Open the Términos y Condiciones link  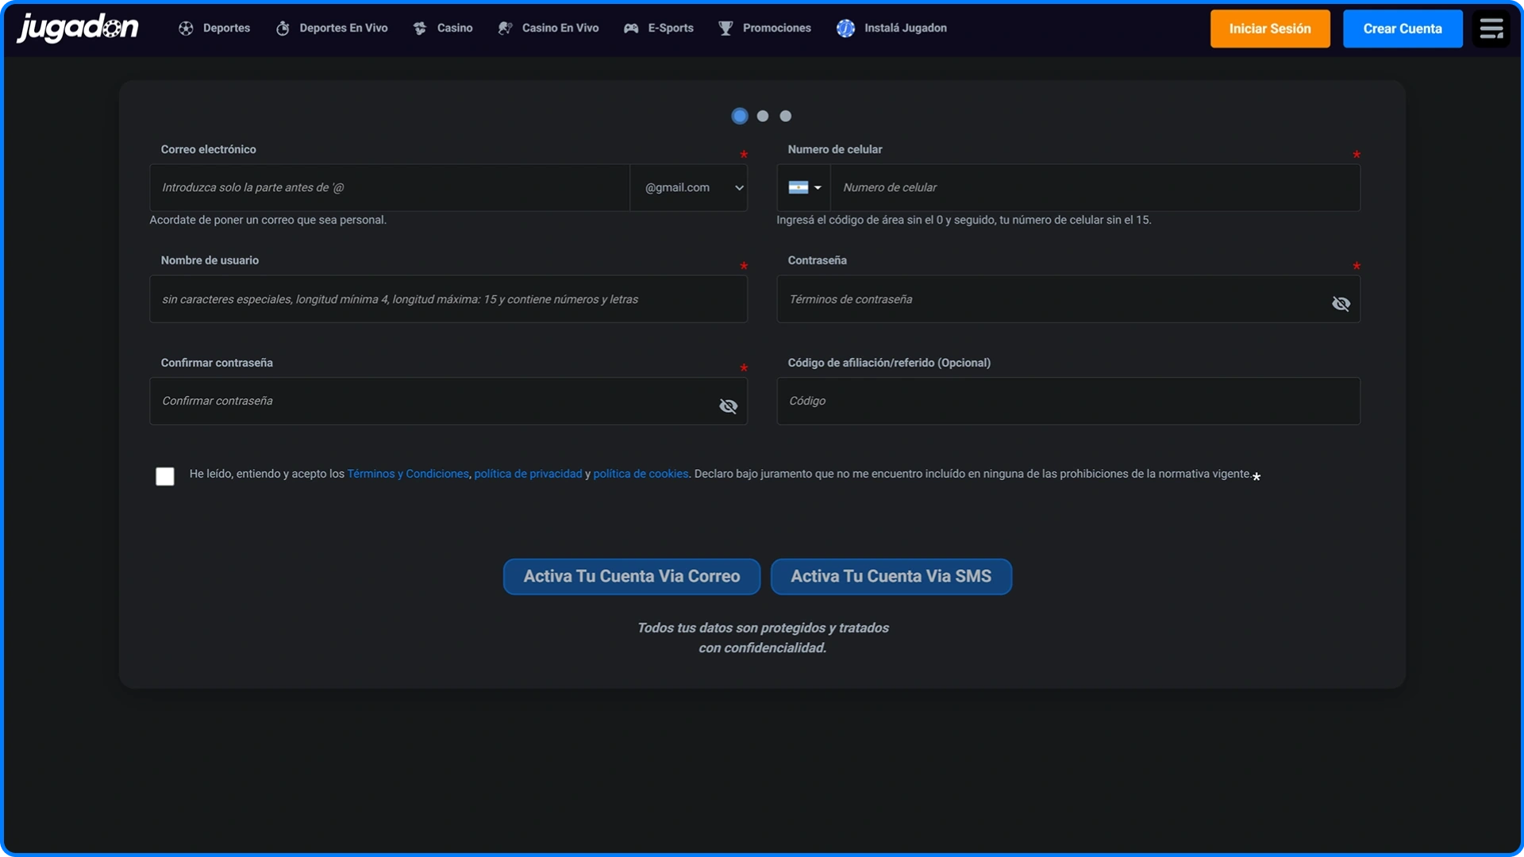[408, 474]
